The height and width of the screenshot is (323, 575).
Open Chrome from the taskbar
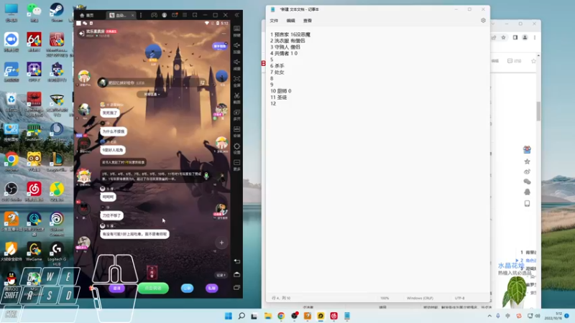point(281,316)
